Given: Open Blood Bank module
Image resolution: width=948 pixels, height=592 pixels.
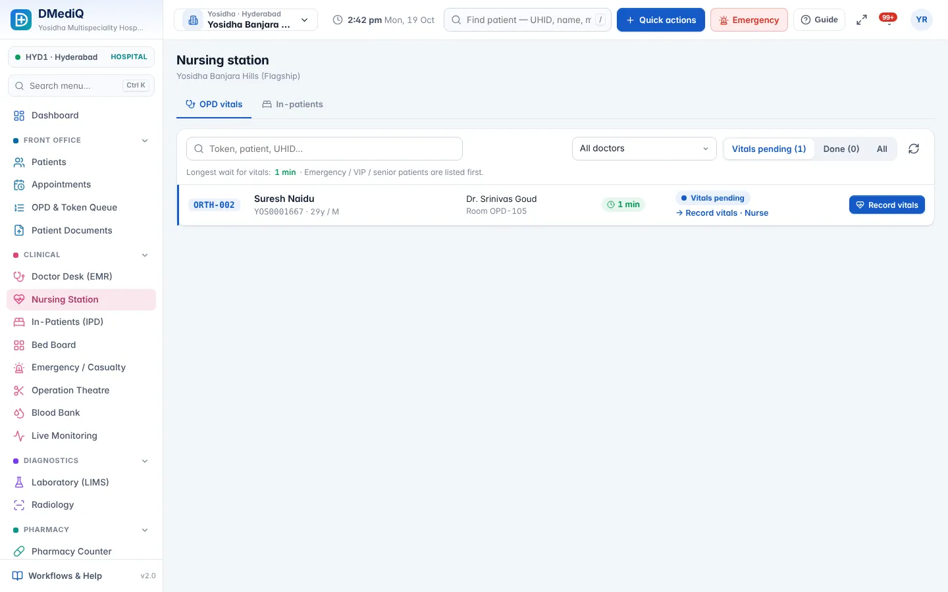Looking at the screenshot, I should pyautogui.click(x=81, y=412).
